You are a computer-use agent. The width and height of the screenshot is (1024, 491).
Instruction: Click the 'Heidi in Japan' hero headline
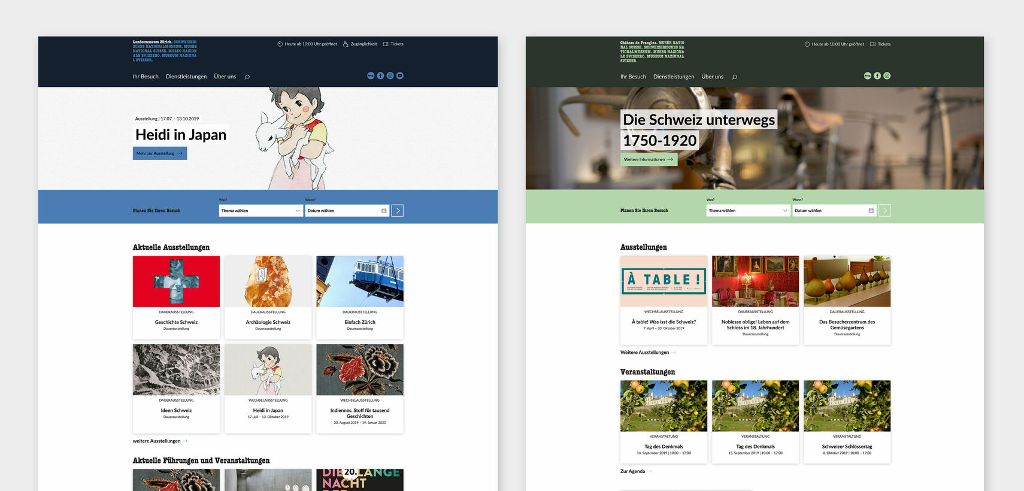pyautogui.click(x=181, y=135)
